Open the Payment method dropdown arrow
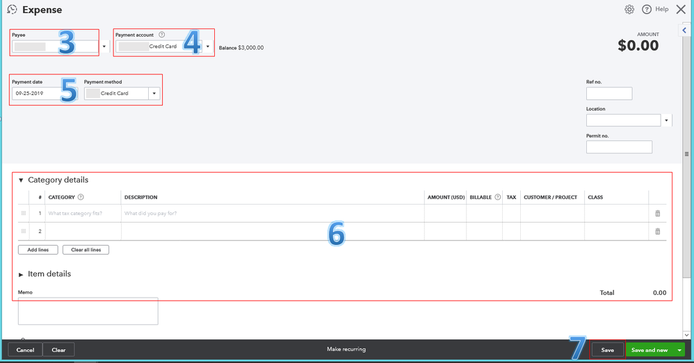 [x=154, y=93]
